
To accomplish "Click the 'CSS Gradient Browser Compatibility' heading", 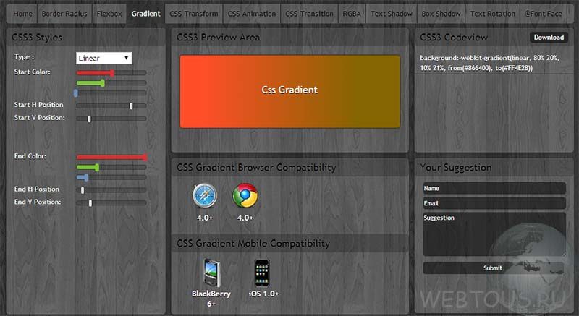I will pyautogui.click(x=256, y=168).
